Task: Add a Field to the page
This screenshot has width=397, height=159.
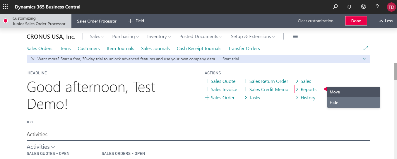Action: (x=136, y=21)
